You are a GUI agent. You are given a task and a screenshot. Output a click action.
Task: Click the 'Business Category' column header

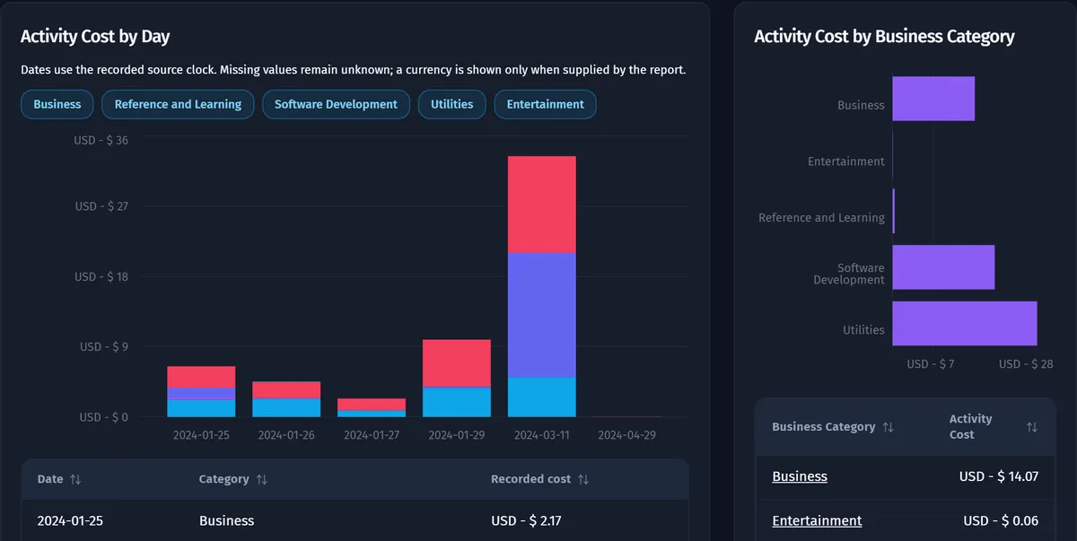(823, 427)
